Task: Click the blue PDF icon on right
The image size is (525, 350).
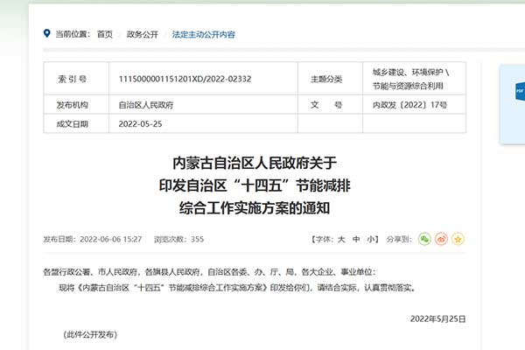Action: [518, 90]
